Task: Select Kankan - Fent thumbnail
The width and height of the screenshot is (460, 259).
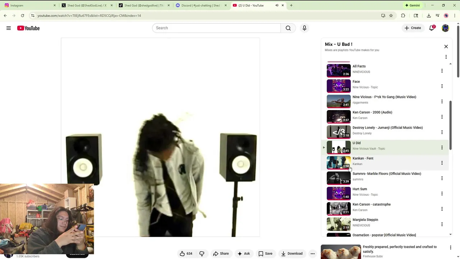Action: click(339, 163)
